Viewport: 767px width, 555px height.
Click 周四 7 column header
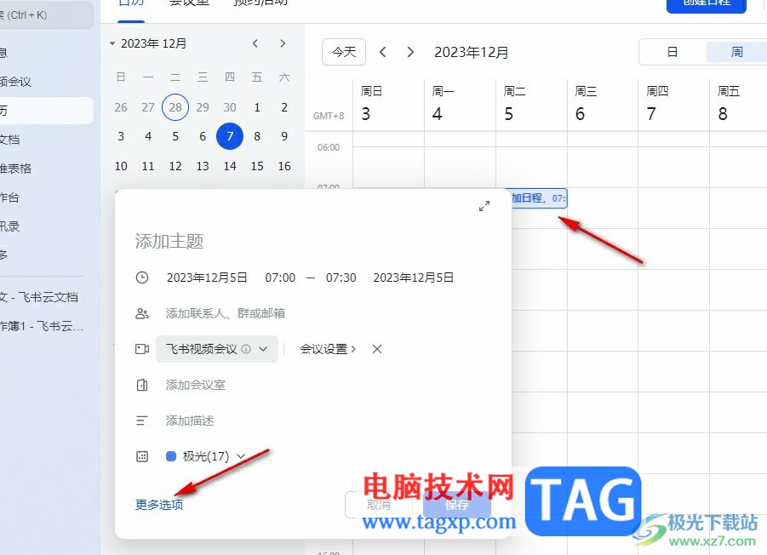pos(673,104)
